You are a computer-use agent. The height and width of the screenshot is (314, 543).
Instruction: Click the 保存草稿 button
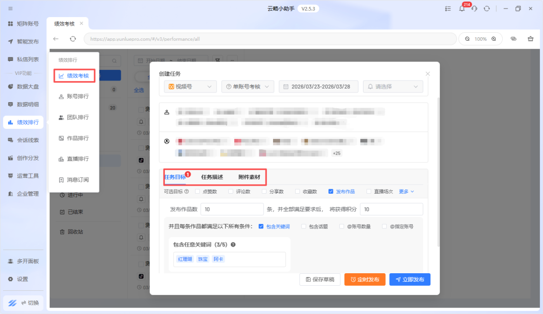pos(320,279)
